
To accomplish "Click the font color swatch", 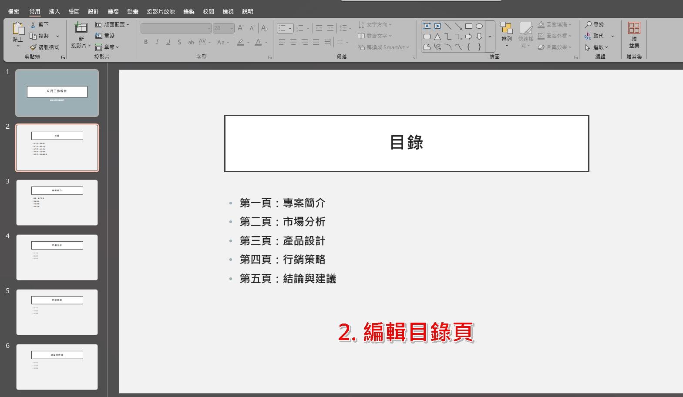I will click(258, 42).
